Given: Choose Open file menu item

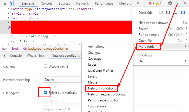Looking at the screenshot, I should pos(161,41).
